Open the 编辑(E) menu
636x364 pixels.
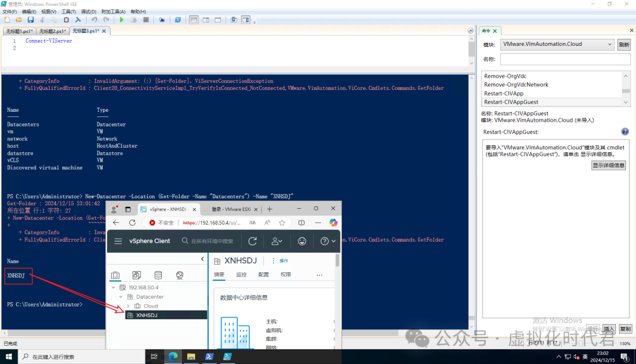(29, 12)
